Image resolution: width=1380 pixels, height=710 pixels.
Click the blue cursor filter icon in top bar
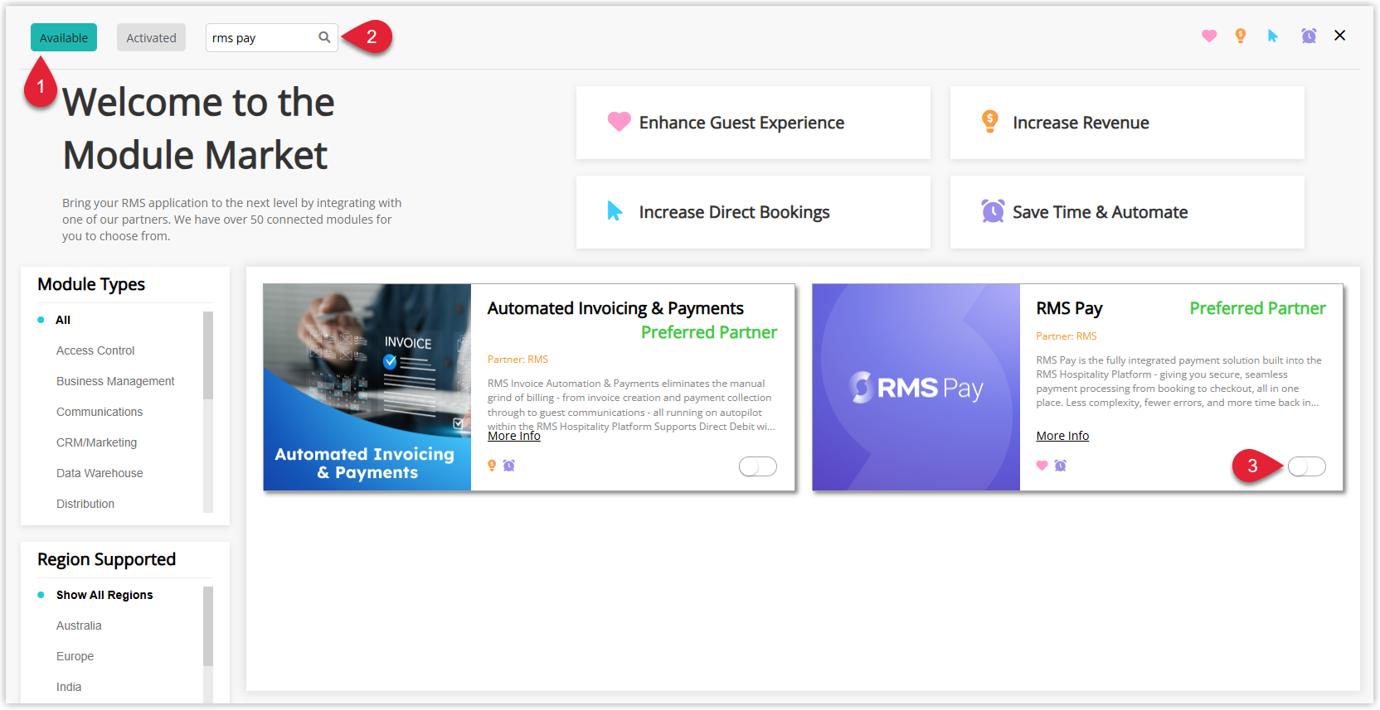[1273, 36]
